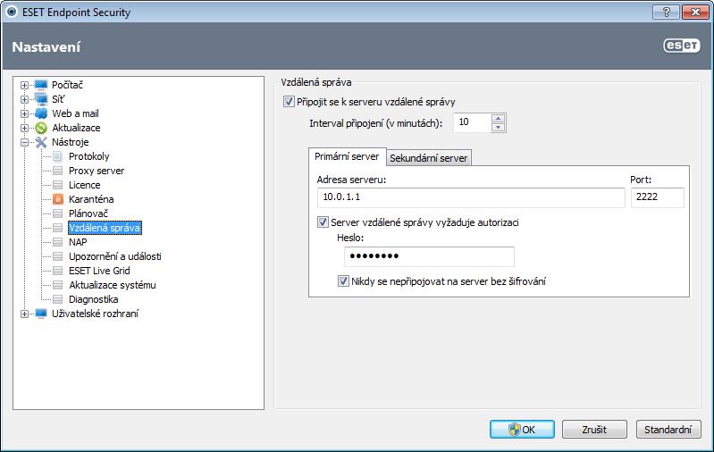Screen dimensions: 714x452
Task: Click the Protokoly page icon
Action: pos(57,156)
